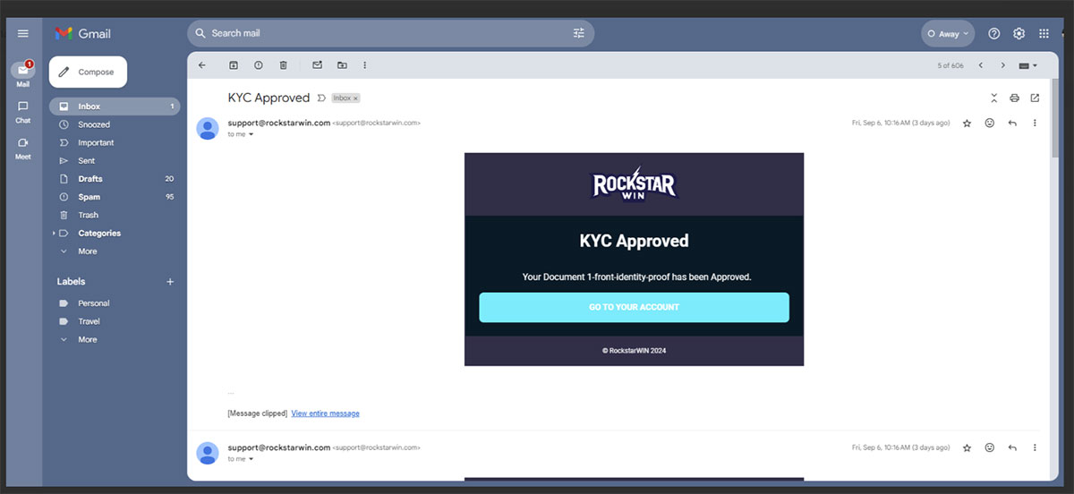Open the Support help icon

[x=993, y=33]
